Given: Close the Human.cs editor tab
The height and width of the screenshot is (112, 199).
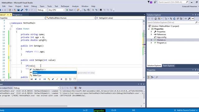Looking at the screenshot, I should pyautogui.click(x=11, y=15).
